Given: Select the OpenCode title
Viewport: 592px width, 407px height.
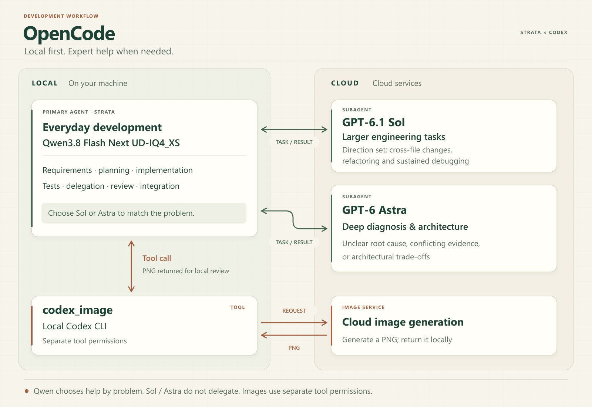Looking at the screenshot, I should 69,34.
